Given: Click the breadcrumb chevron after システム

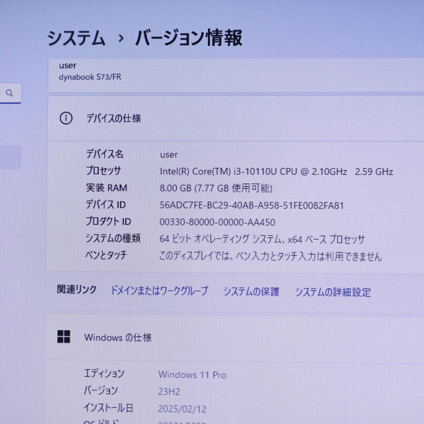Looking at the screenshot, I should [x=121, y=38].
